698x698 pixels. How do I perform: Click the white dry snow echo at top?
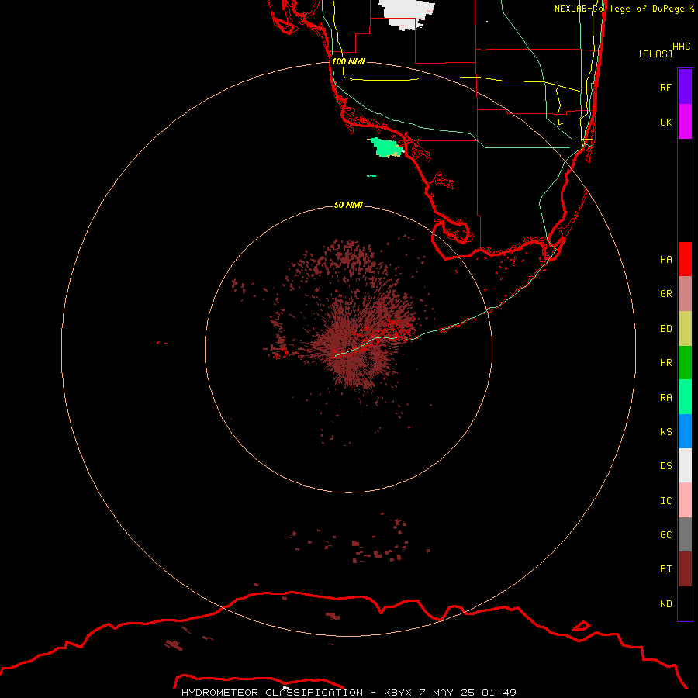[x=406, y=14]
